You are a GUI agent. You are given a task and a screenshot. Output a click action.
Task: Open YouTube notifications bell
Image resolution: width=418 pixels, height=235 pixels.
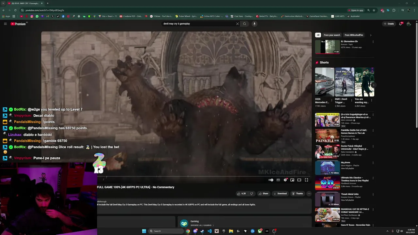[401, 24]
